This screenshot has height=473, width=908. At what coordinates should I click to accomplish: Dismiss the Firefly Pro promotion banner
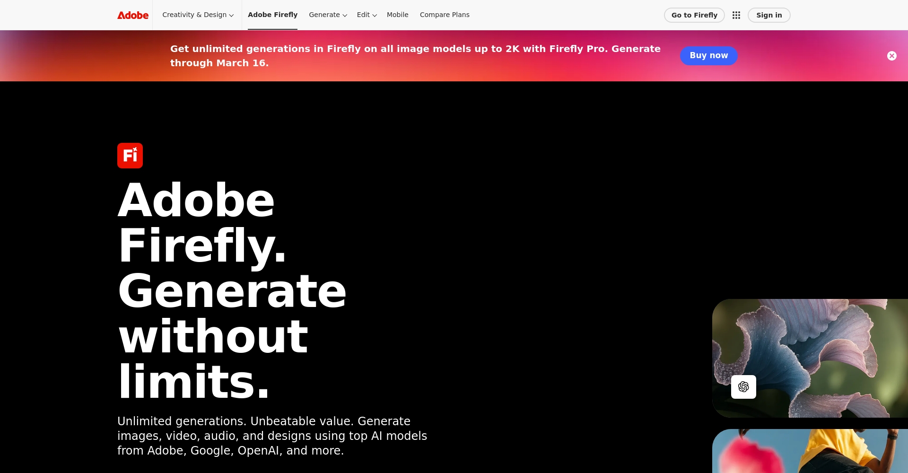(x=892, y=55)
